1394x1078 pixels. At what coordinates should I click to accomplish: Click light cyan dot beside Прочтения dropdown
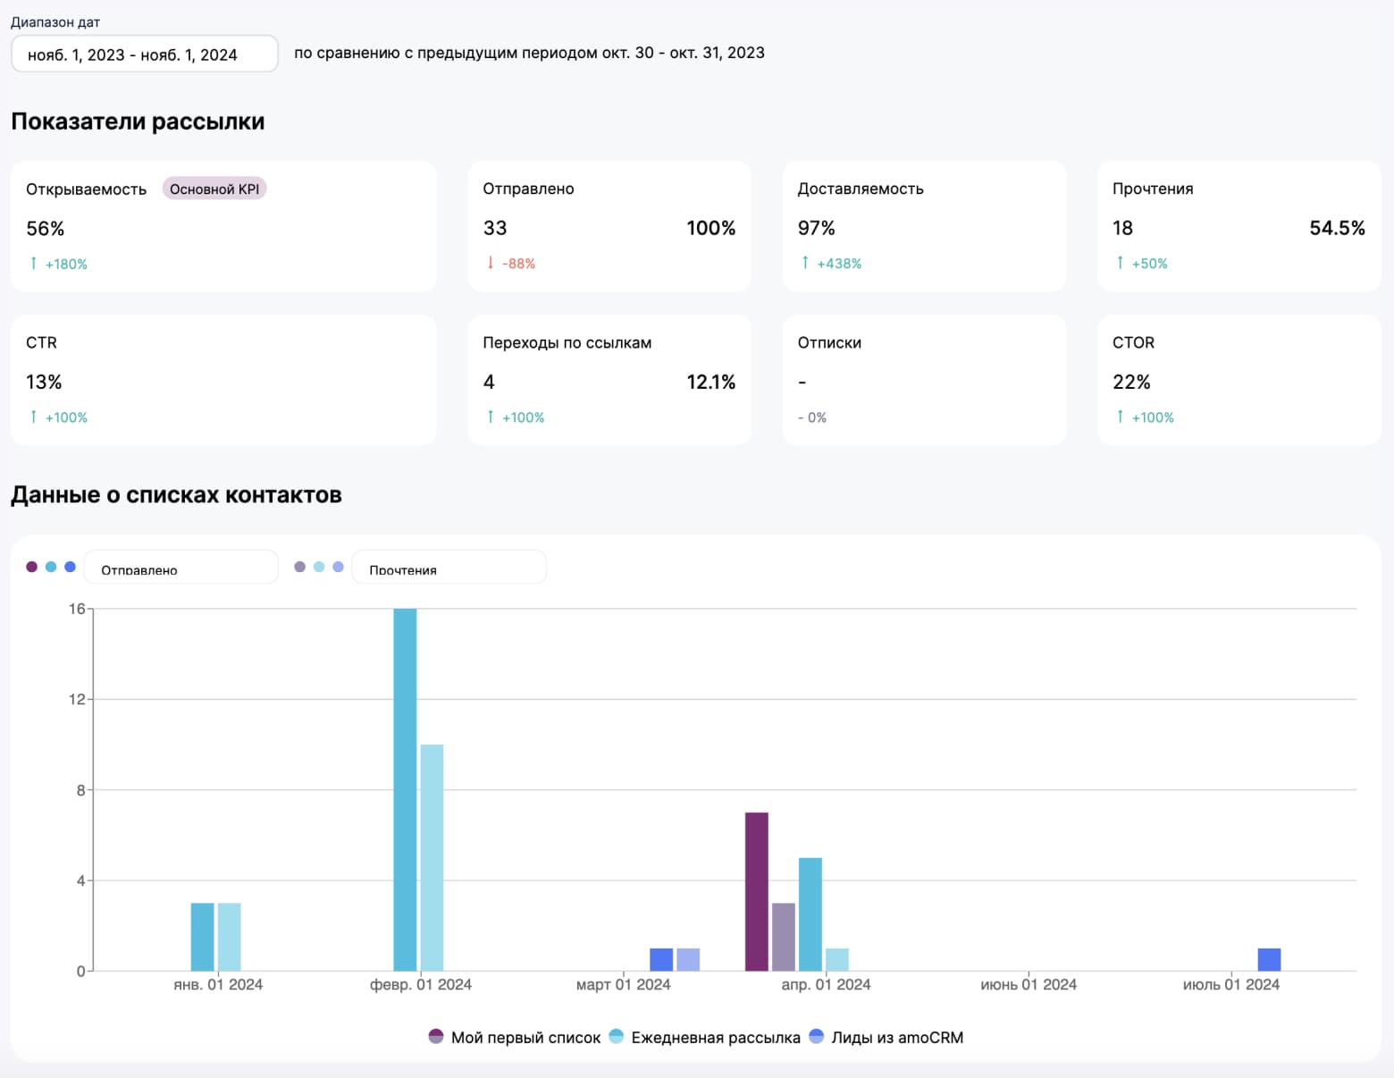[x=319, y=567]
